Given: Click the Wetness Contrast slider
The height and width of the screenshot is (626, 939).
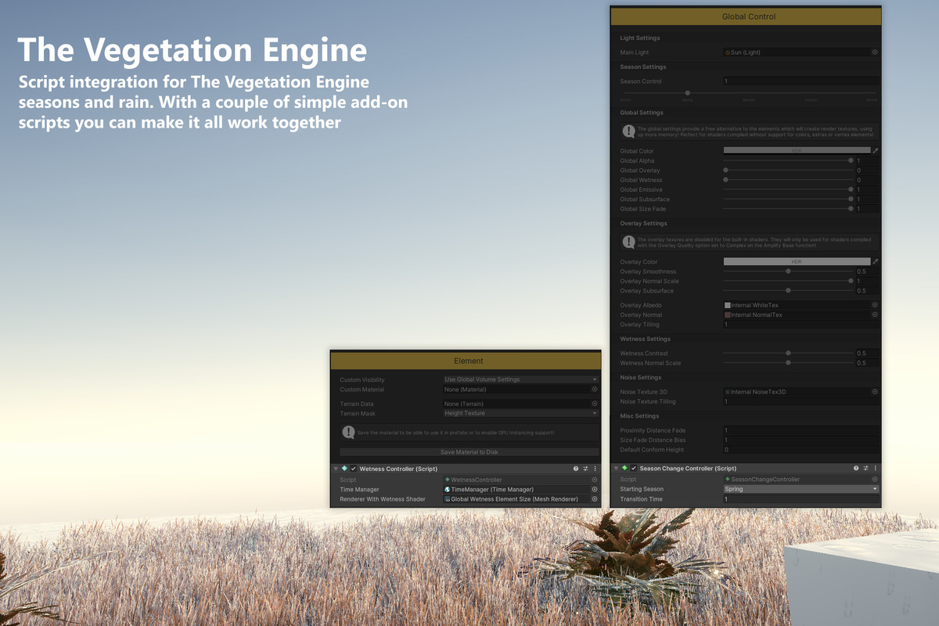Looking at the screenshot, I should coord(788,353).
